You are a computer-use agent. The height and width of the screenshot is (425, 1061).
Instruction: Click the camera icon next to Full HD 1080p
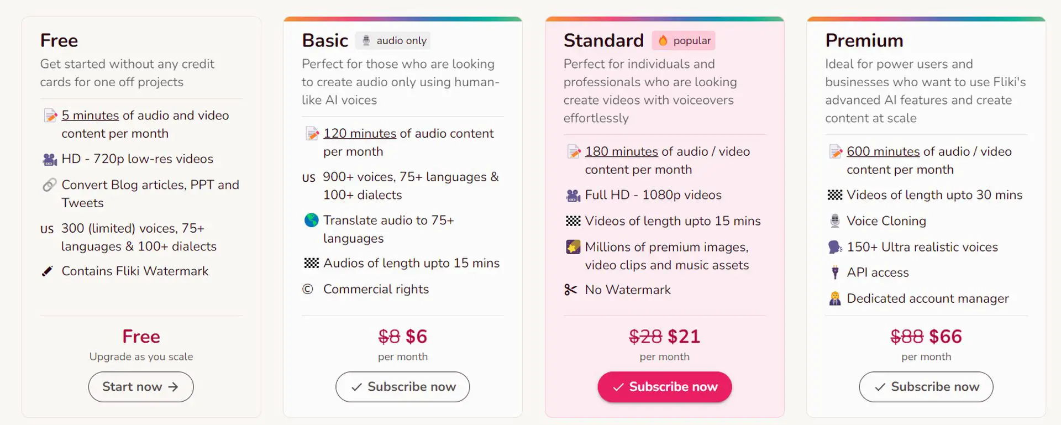pos(573,195)
